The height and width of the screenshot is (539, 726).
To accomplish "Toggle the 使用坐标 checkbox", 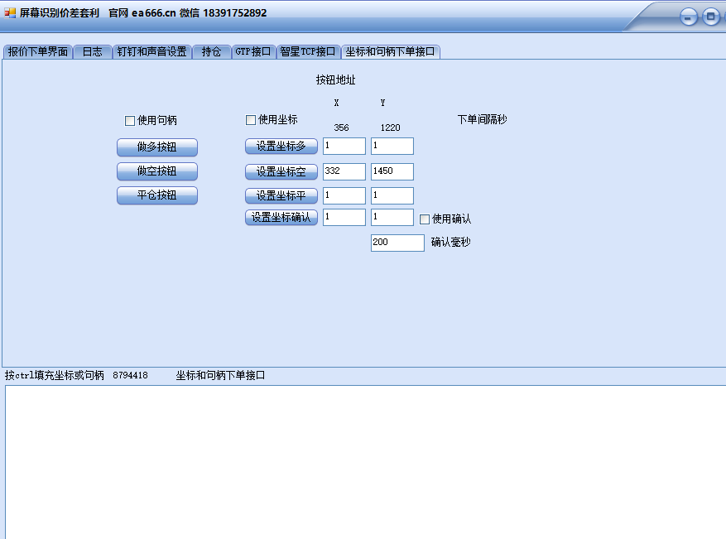I will [251, 120].
